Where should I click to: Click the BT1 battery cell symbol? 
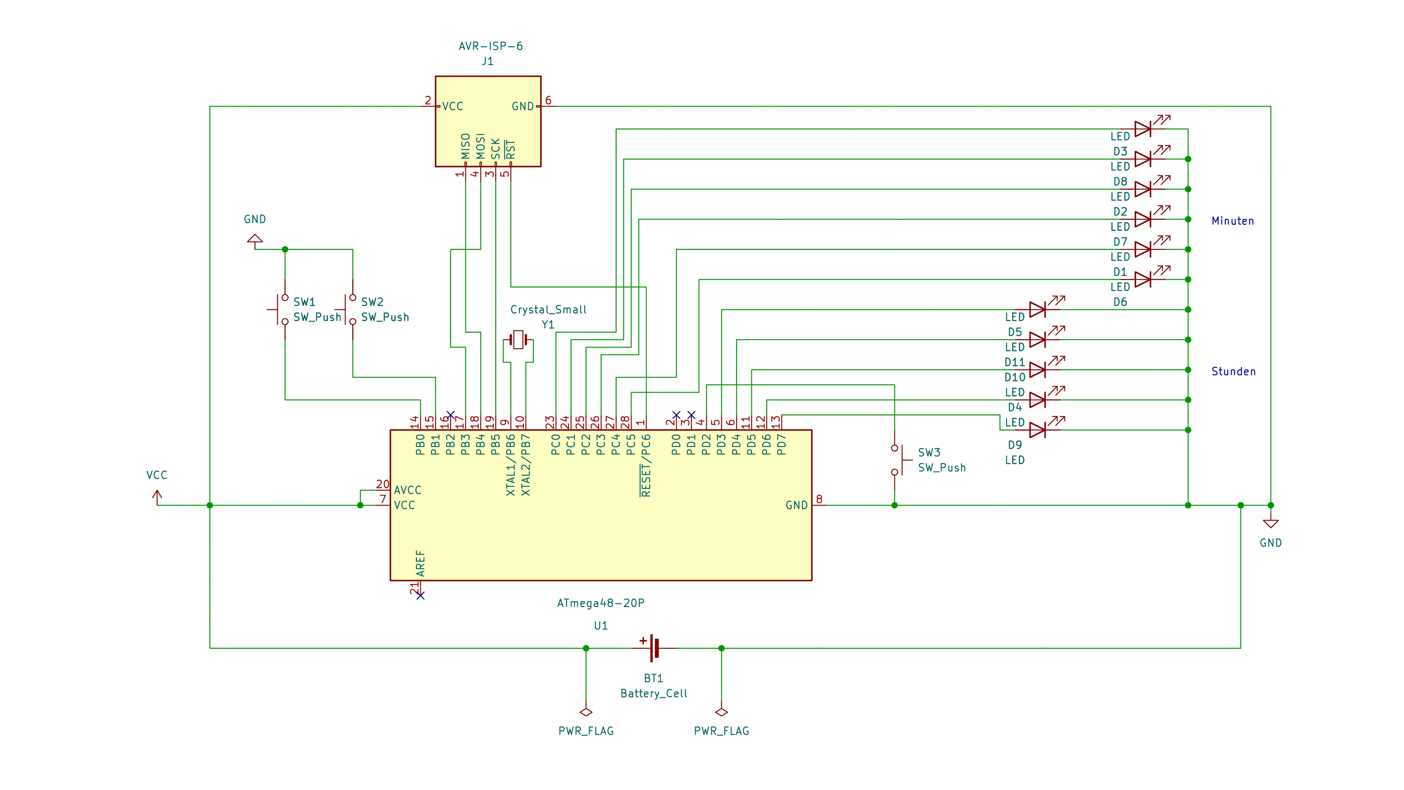[654, 648]
